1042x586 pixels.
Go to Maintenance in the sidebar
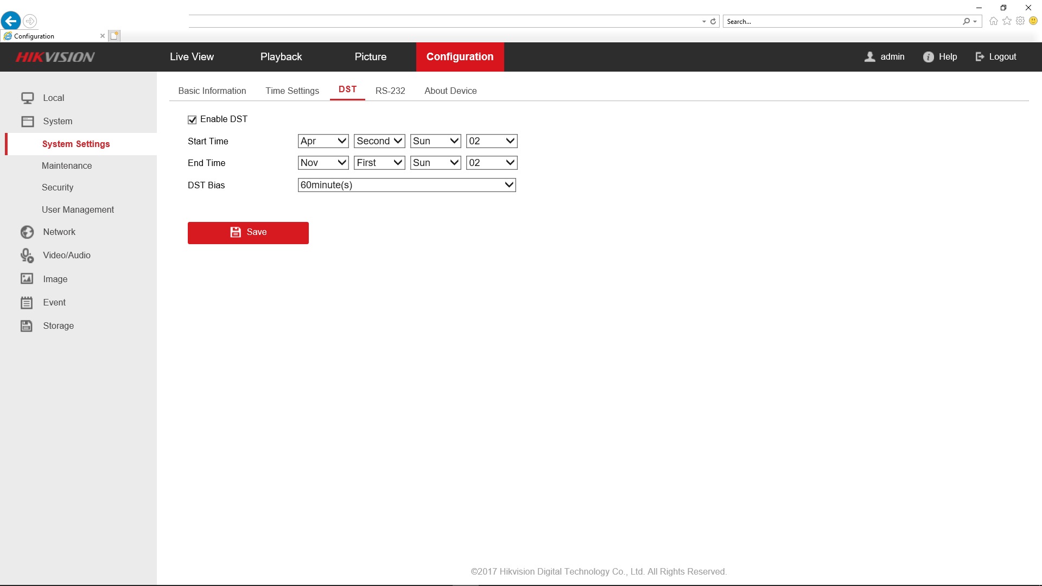[67, 166]
